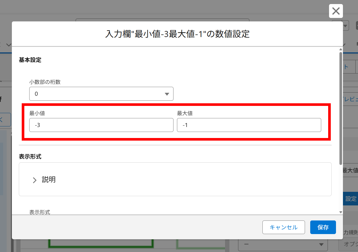Close the 数値設定 dialog with the X
The width and height of the screenshot is (358, 252).
point(336,11)
